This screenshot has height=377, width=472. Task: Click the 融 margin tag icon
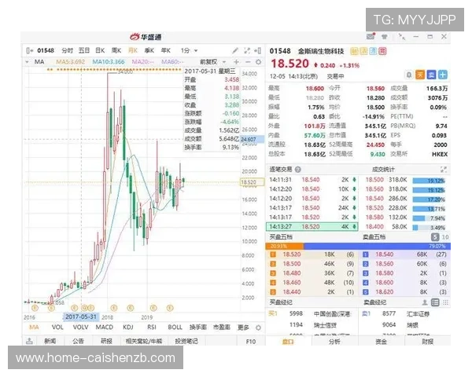[354, 51]
